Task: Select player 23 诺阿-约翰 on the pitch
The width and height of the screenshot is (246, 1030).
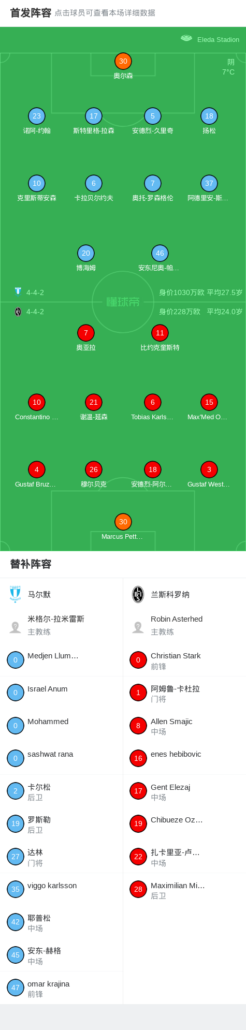Action: [x=37, y=116]
